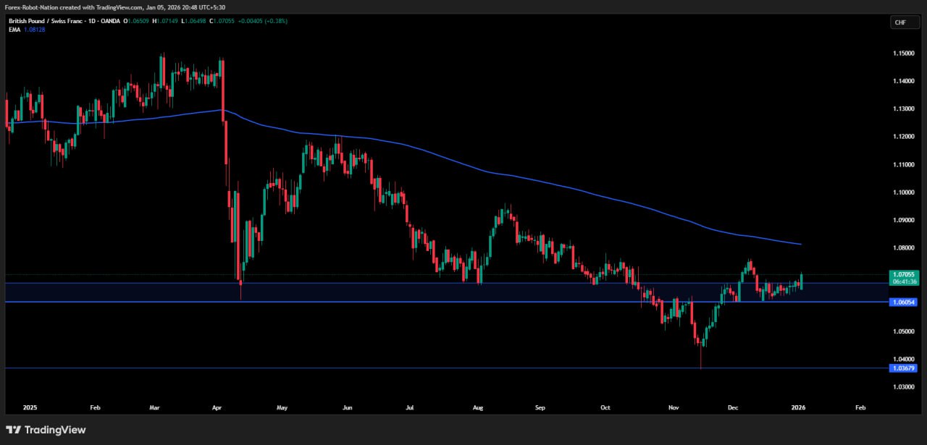Click the EMA value 1.08128
The height and width of the screenshot is (445, 927).
pos(34,30)
